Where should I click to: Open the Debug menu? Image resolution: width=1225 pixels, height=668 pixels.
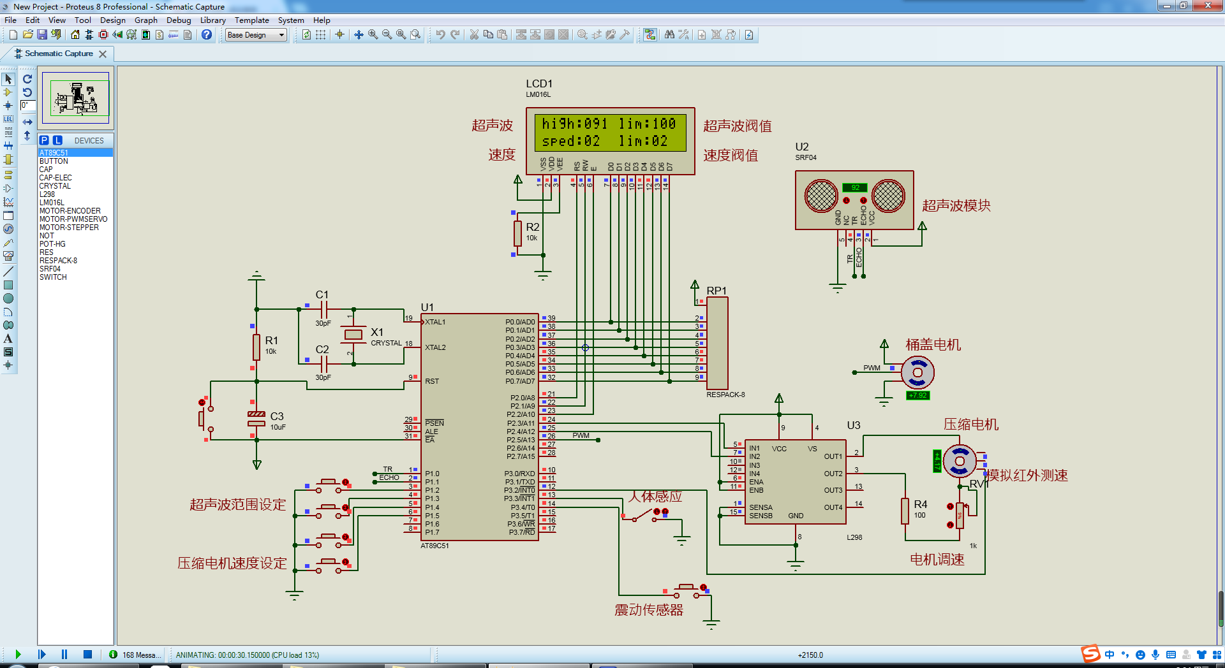179,20
